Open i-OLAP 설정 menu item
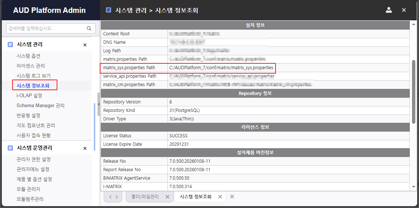The width and height of the screenshot is (419, 208). 29,96
